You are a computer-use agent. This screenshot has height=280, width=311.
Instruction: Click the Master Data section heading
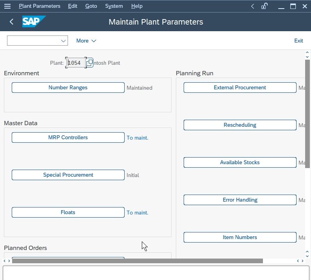click(21, 123)
